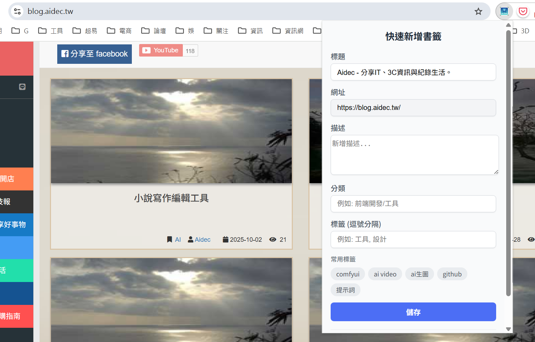535x342 pixels.
Task: Click the quick bookmark extension icon
Action: pyautogui.click(x=504, y=11)
